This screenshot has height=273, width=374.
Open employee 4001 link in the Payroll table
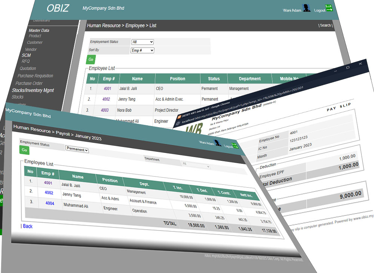(48, 183)
